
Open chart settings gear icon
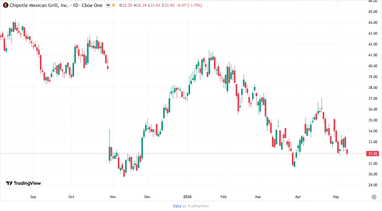coord(374,197)
